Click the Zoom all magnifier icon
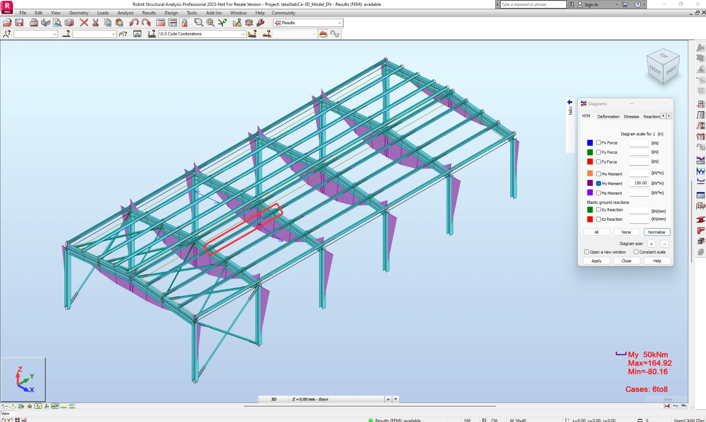Image resolution: width=706 pixels, height=422 pixels. click(x=210, y=22)
